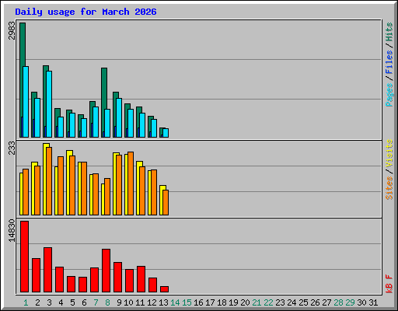Click the "Visits" legend label
The height and width of the screenshot is (311, 398).
coord(389,154)
